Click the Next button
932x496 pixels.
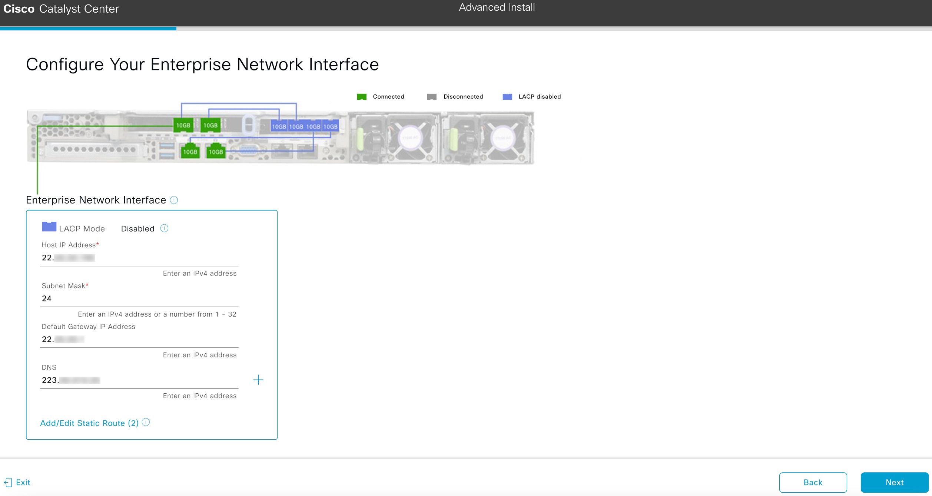click(x=894, y=482)
